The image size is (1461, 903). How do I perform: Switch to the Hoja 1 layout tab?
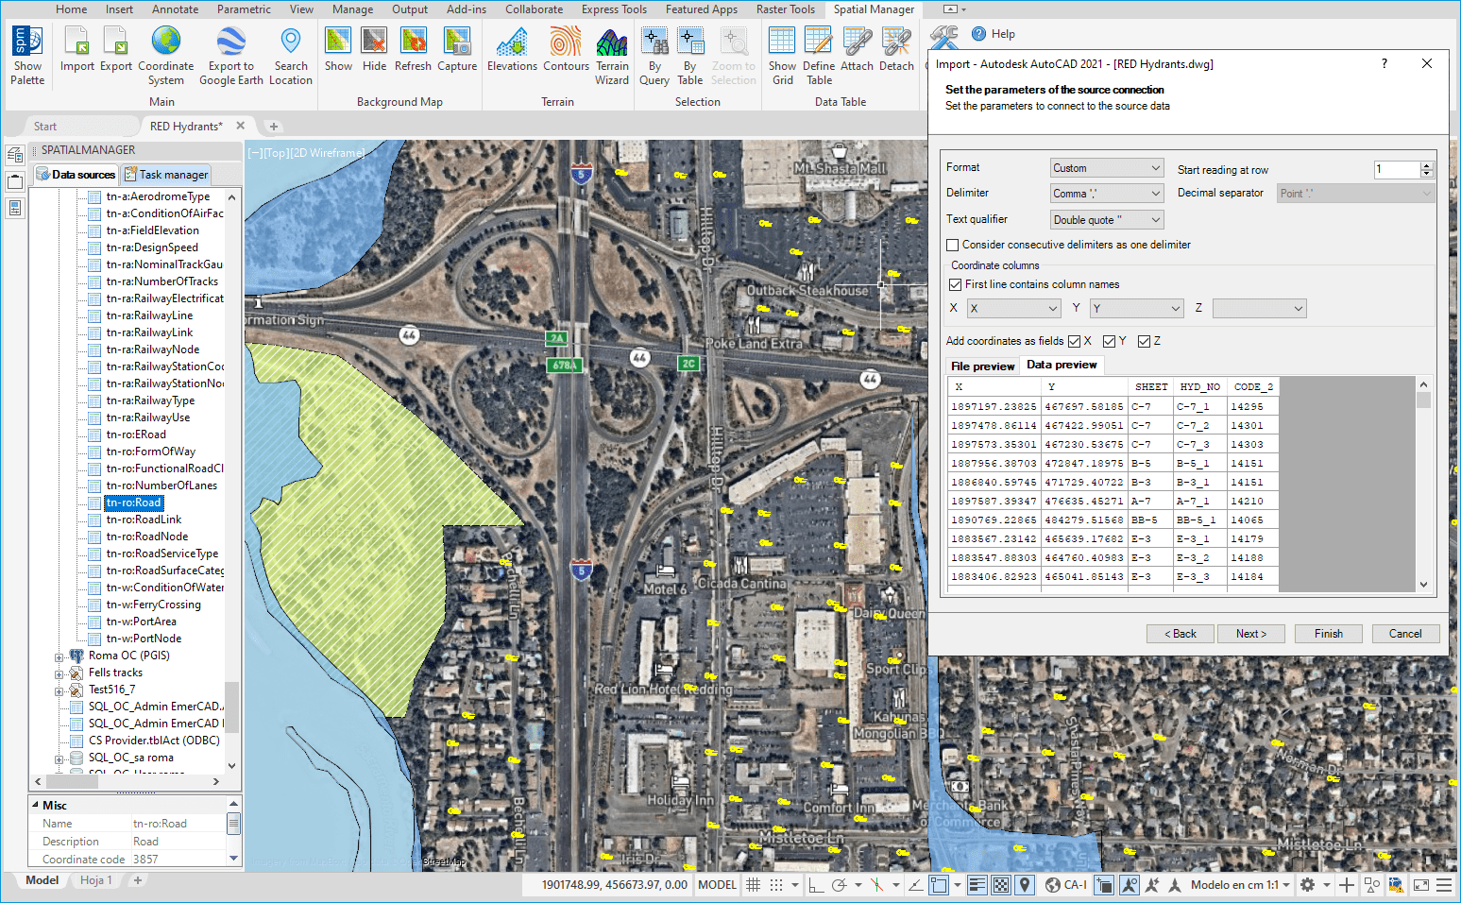[x=95, y=880]
